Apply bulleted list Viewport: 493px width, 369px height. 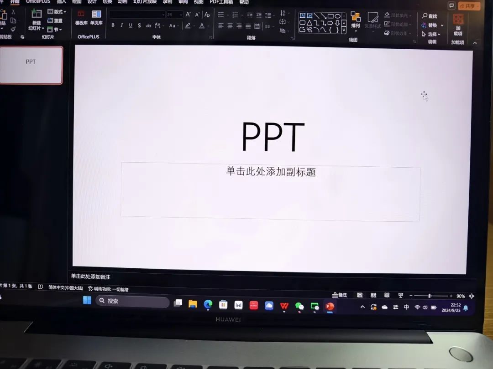221,15
